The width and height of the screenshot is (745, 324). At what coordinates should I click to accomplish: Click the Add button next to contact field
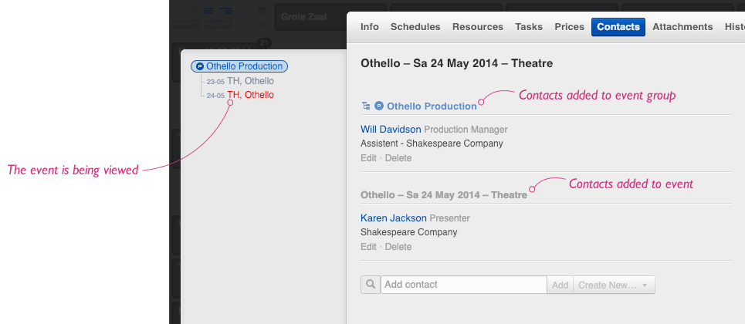[x=560, y=285]
